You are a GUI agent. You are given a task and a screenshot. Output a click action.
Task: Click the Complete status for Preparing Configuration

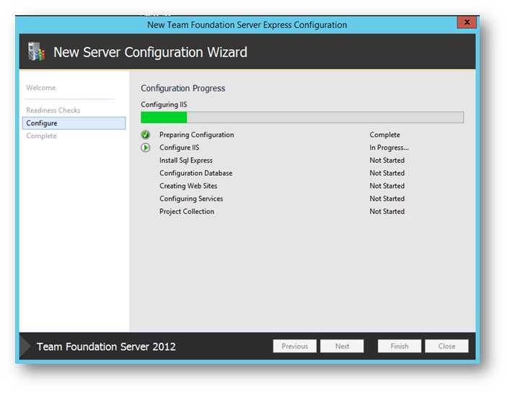384,135
